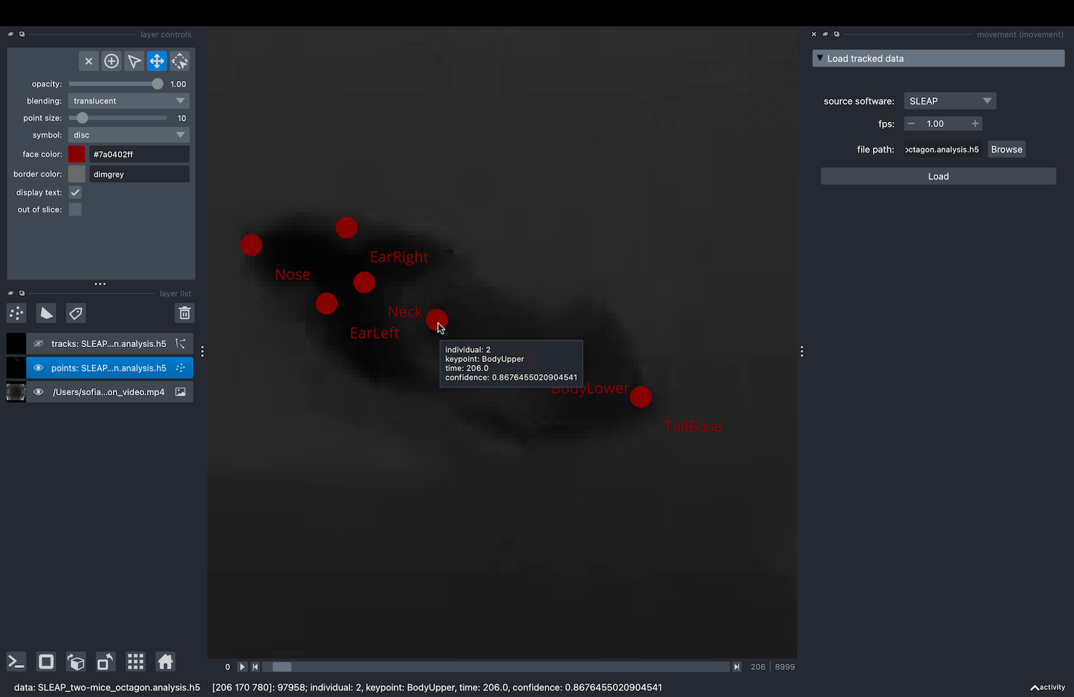The width and height of the screenshot is (1074, 697).
Task: Reset the view with the home button
Action: pos(165,662)
